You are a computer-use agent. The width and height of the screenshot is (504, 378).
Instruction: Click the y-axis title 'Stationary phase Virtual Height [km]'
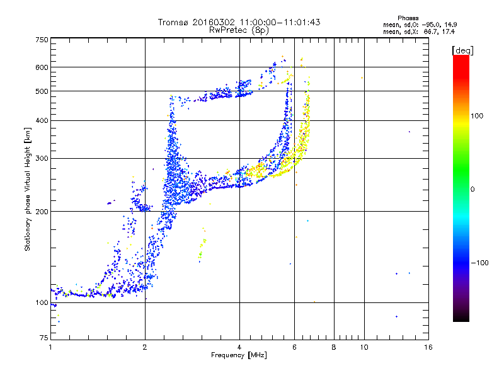pyautogui.click(x=27, y=189)
